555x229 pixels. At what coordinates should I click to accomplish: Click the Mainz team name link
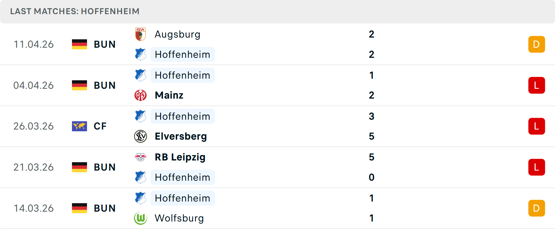(169, 95)
